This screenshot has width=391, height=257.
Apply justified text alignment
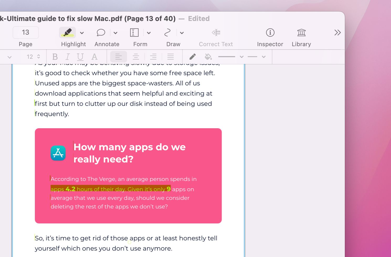click(171, 57)
